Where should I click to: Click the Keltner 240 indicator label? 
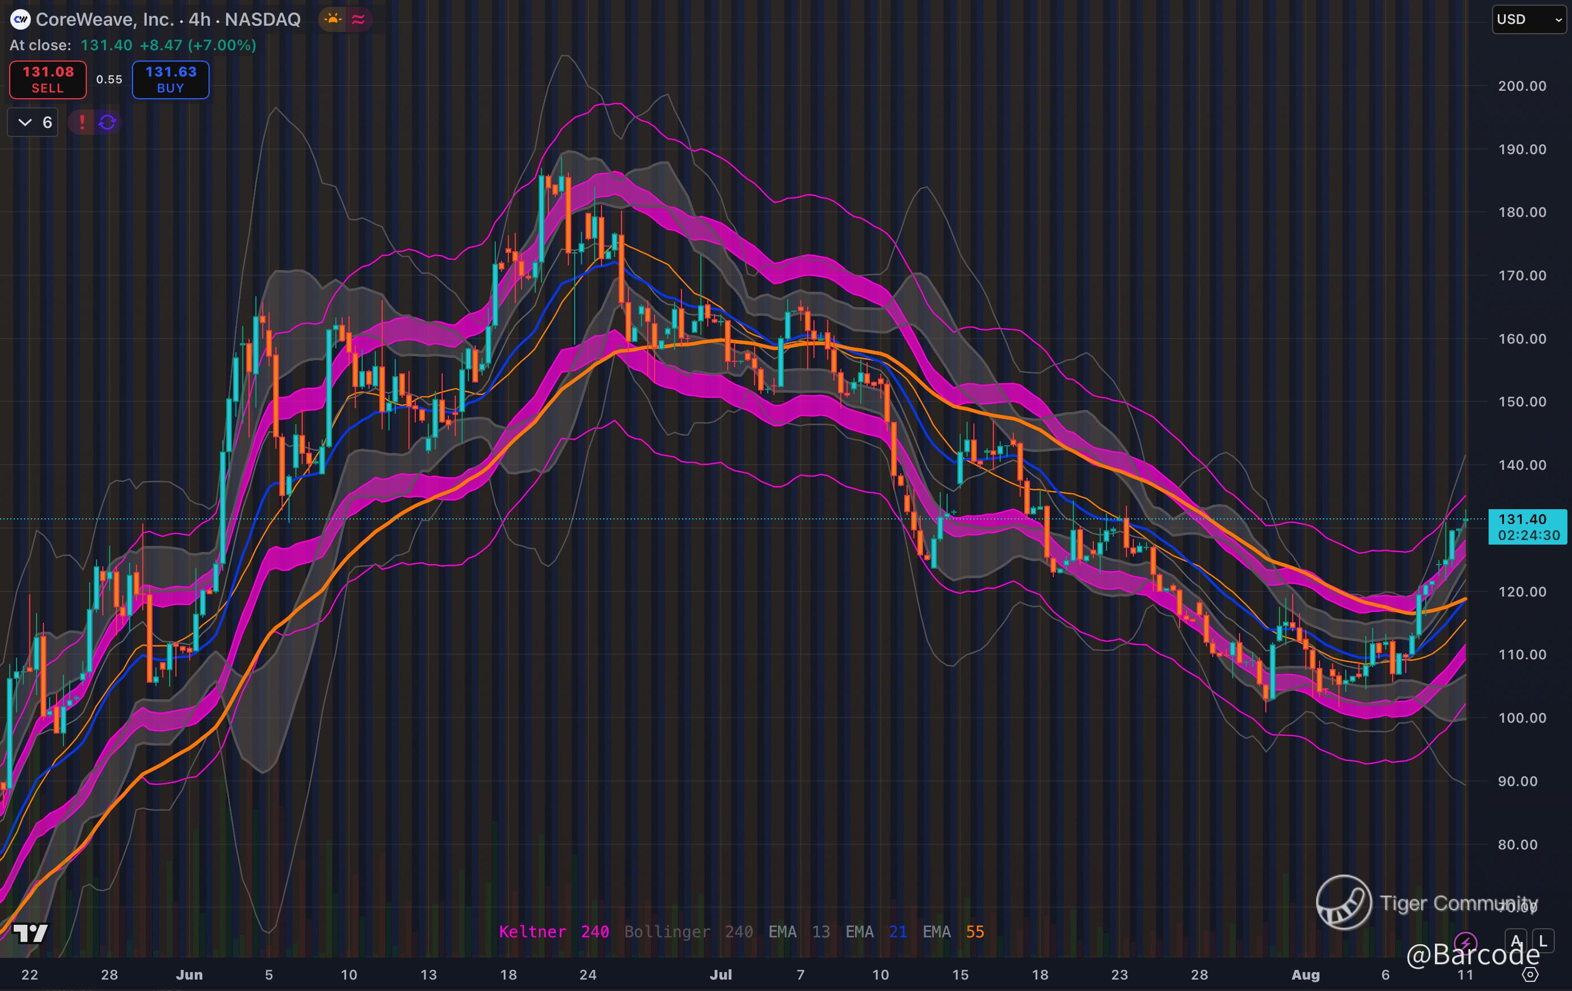click(554, 932)
